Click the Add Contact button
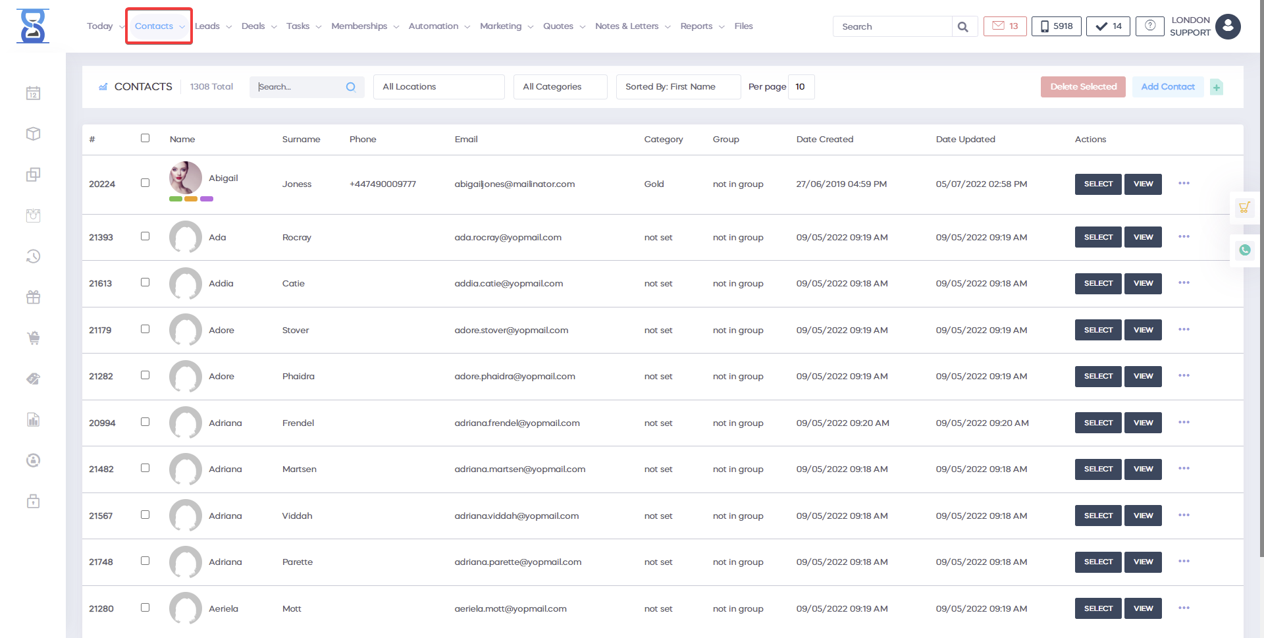 coord(1167,87)
